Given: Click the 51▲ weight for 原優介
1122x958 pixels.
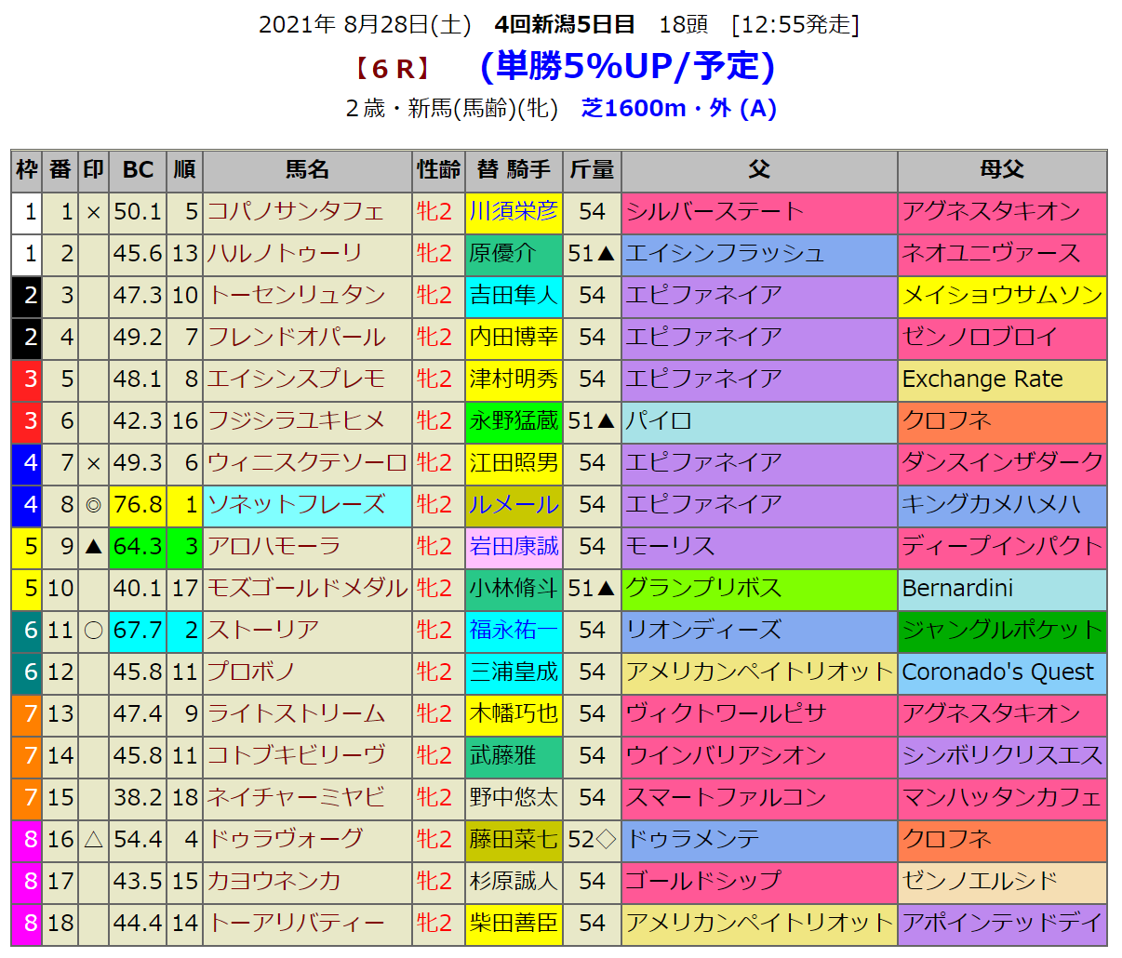Looking at the screenshot, I should [592, 254].
